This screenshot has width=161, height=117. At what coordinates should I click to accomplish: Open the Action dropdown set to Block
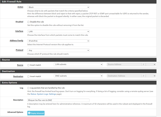tap(58, 7)
